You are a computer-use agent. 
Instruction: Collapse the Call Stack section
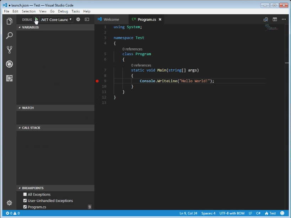[x=55, y=128]
